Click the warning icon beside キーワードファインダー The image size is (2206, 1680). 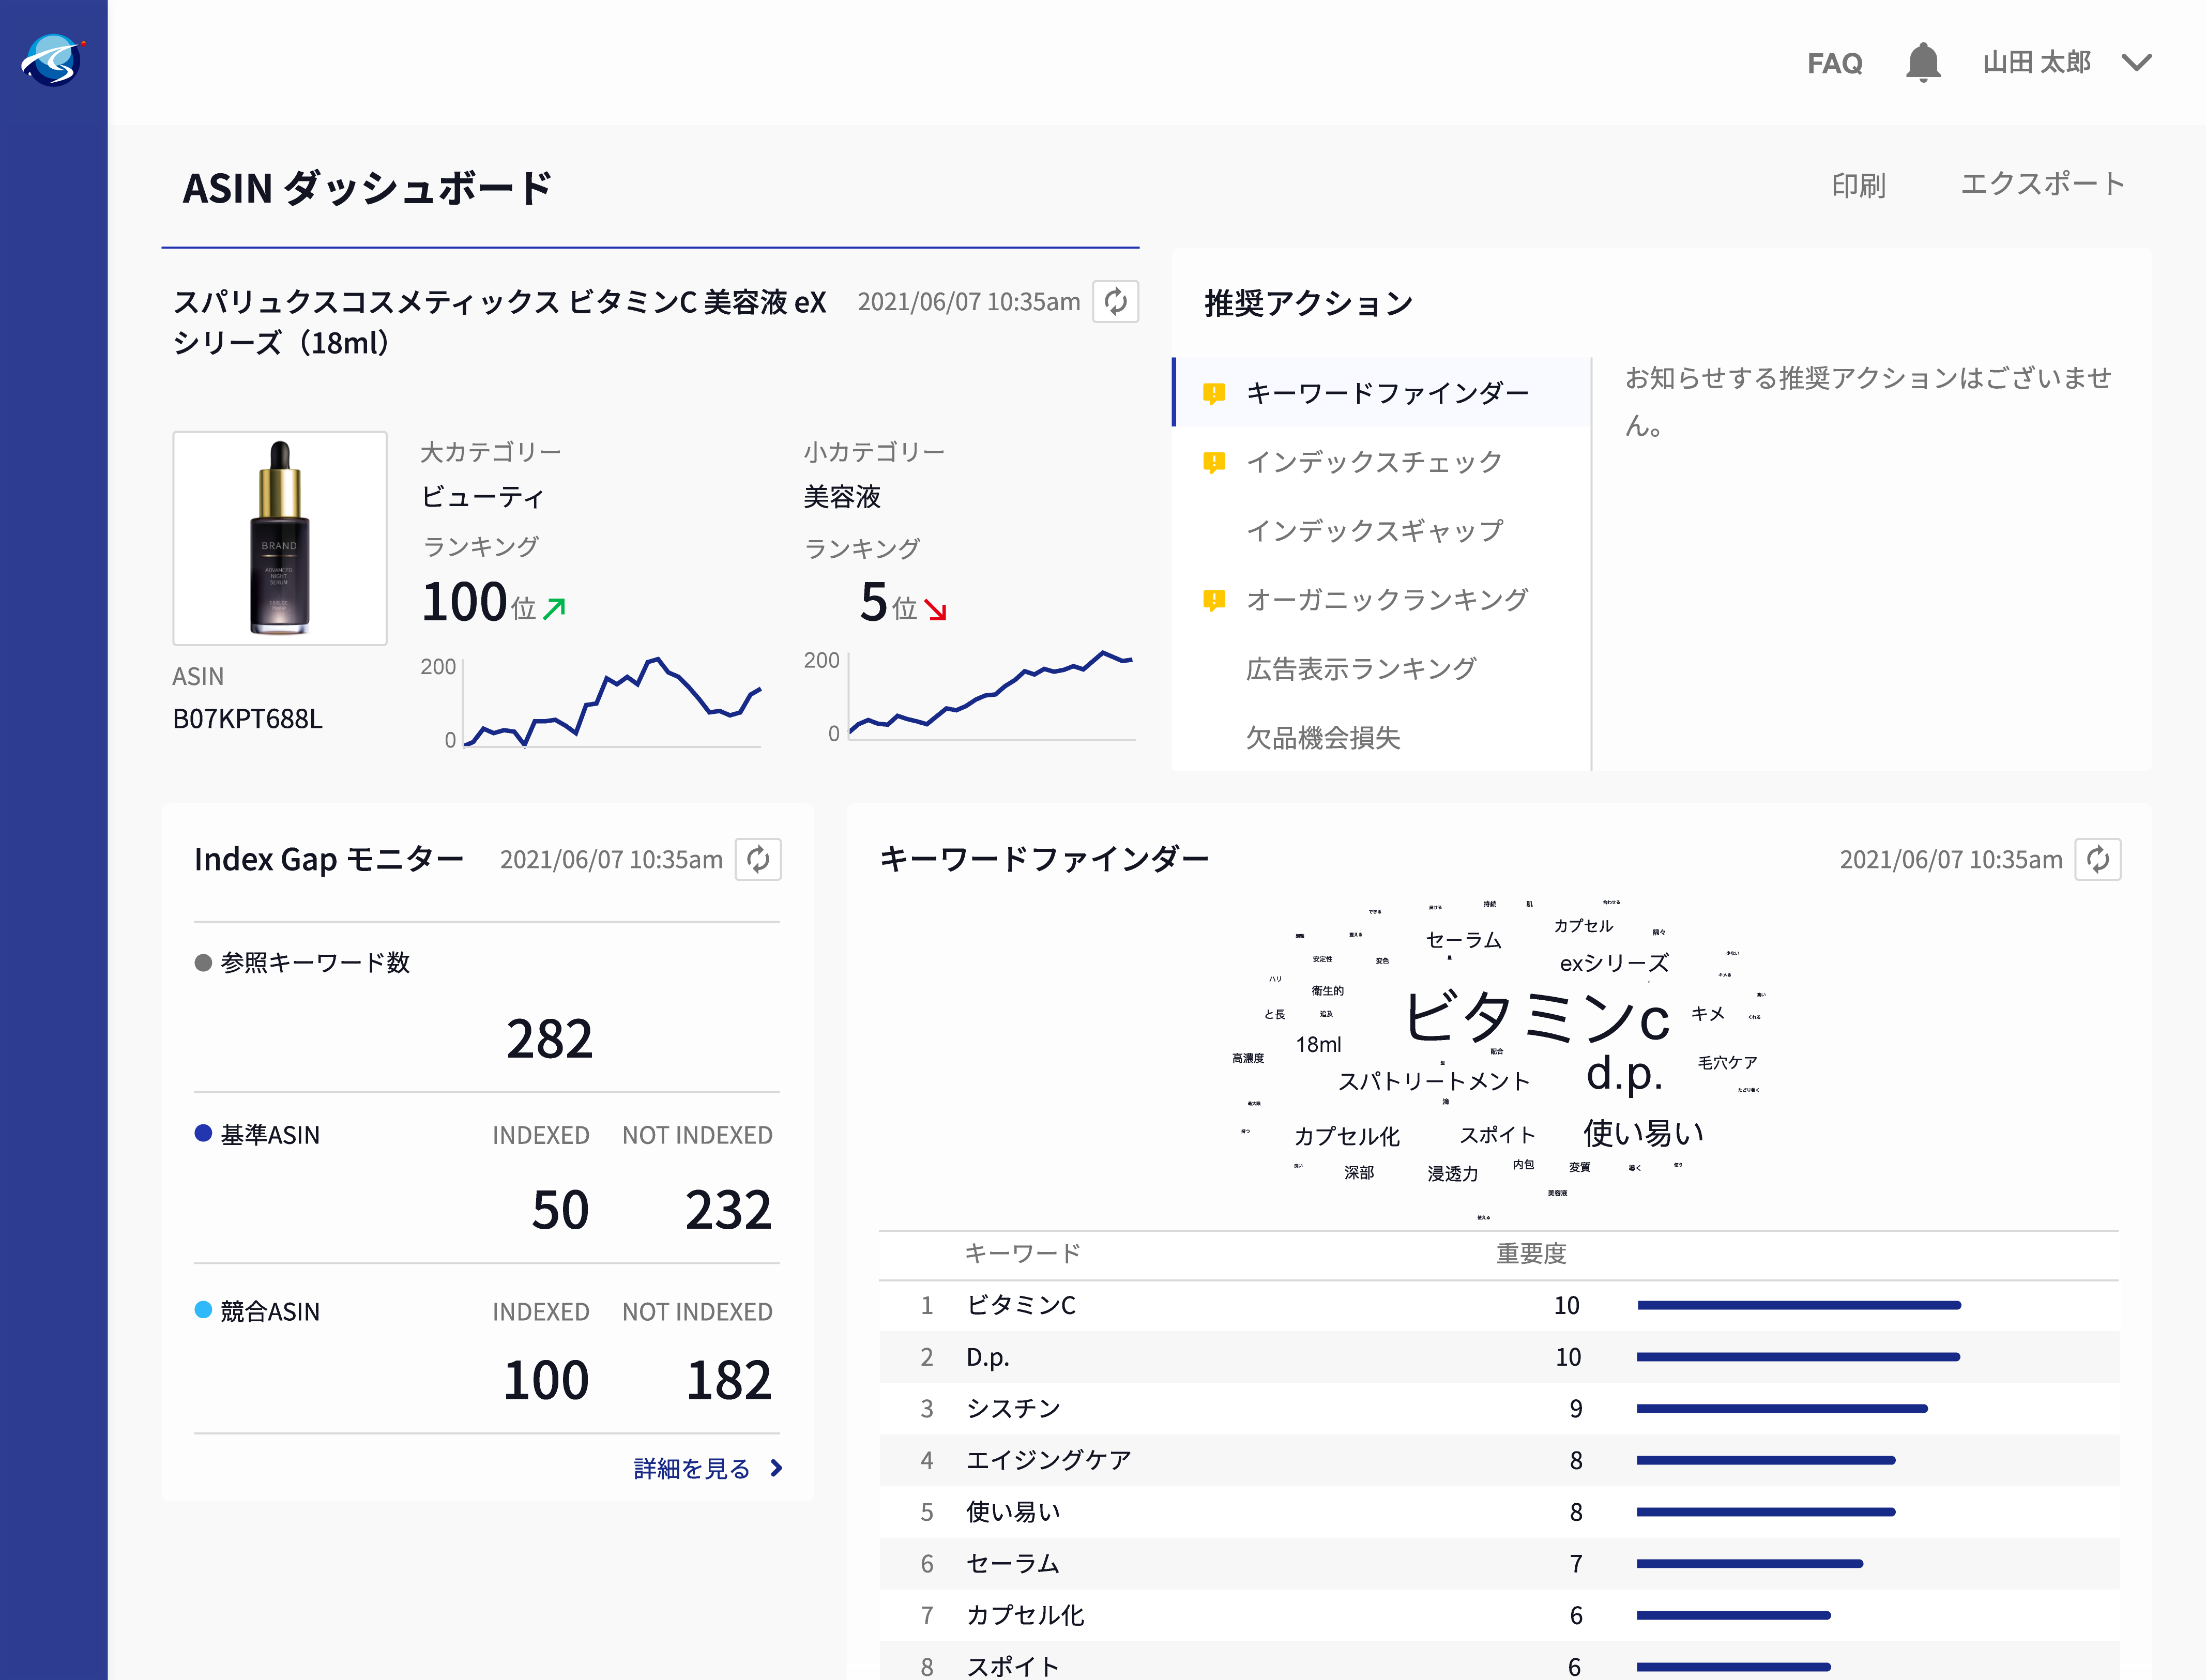pyautogui.click(x=1214, y=393)
